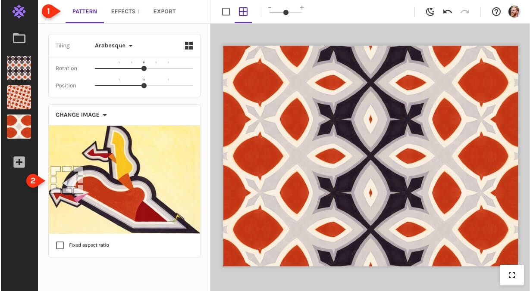The height and width of the screenshot is (291, 530).
Task: Click the Position label
Action: click(66, 86)
